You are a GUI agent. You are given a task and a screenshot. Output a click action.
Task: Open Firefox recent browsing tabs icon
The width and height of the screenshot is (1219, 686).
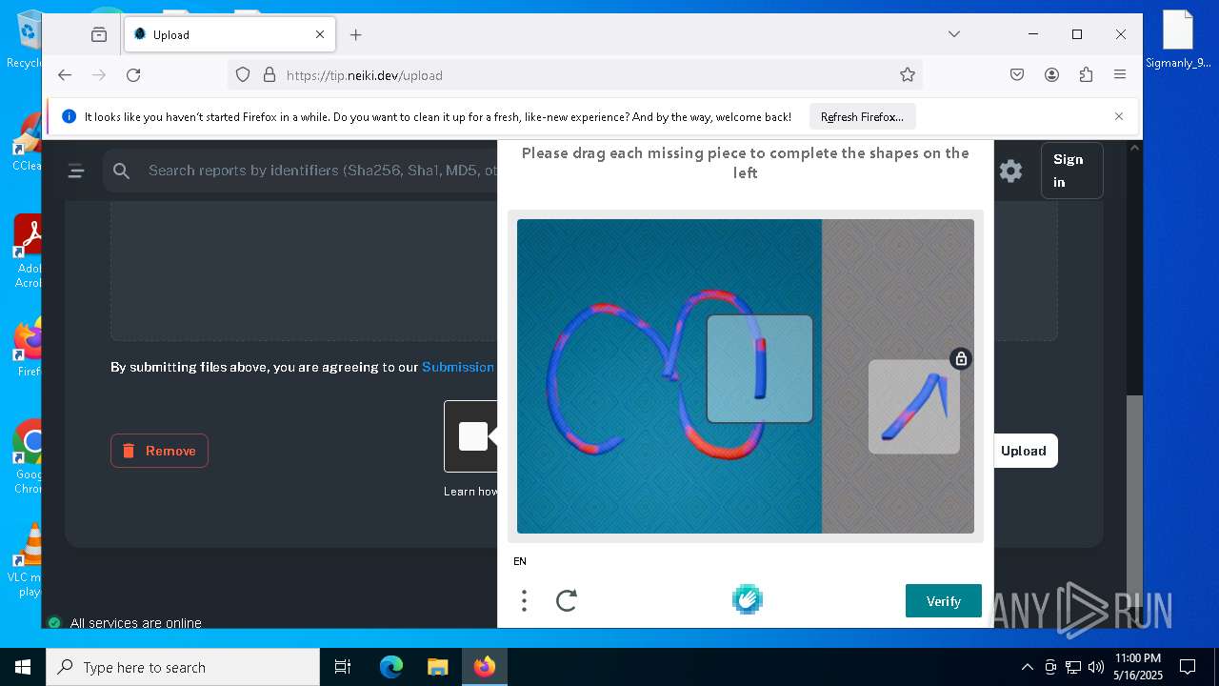(x=99, y=34)
